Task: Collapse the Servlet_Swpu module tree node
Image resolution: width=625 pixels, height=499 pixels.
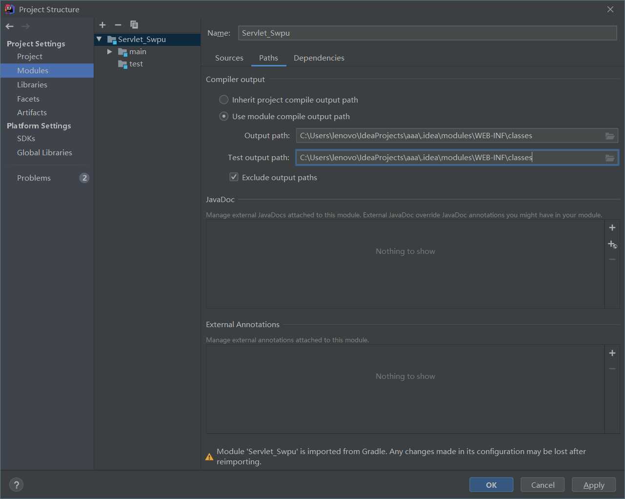Action: tap(99, 39)
